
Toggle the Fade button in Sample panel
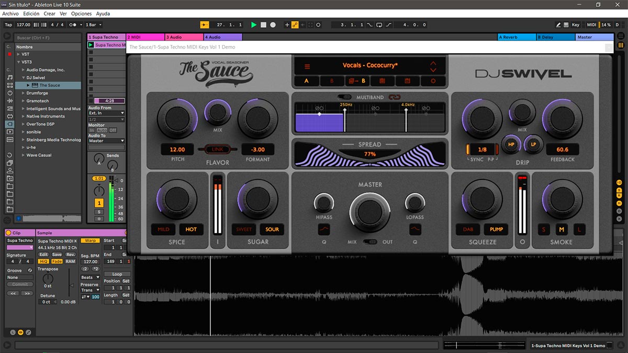point(57,261)
